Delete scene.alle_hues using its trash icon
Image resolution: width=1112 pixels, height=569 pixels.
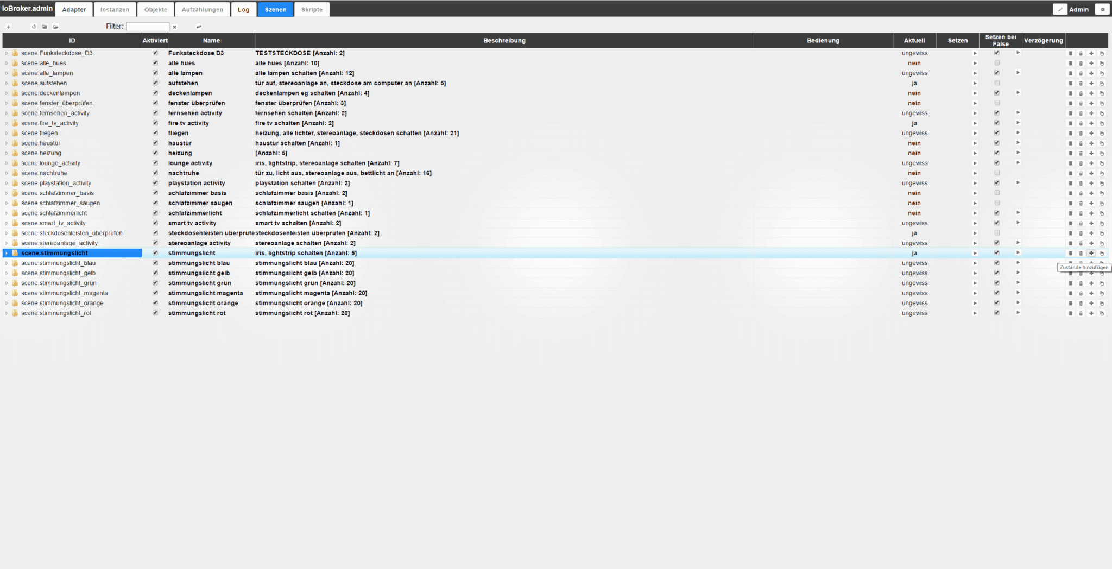1081,64
